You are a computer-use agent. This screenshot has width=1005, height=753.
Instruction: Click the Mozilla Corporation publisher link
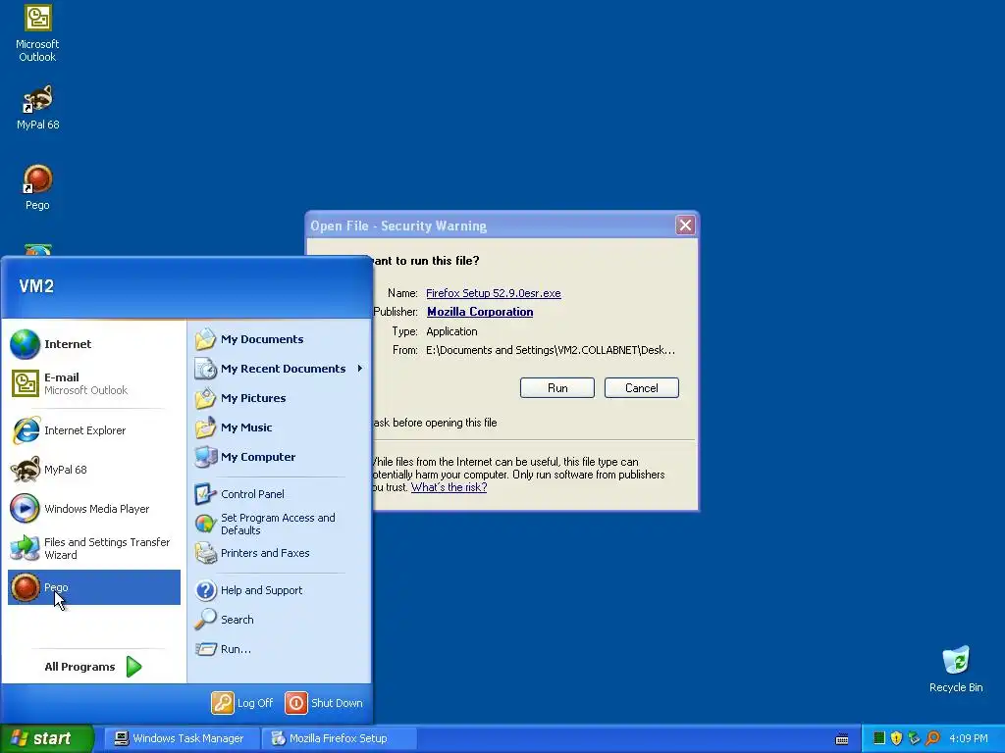click(480, 312)
